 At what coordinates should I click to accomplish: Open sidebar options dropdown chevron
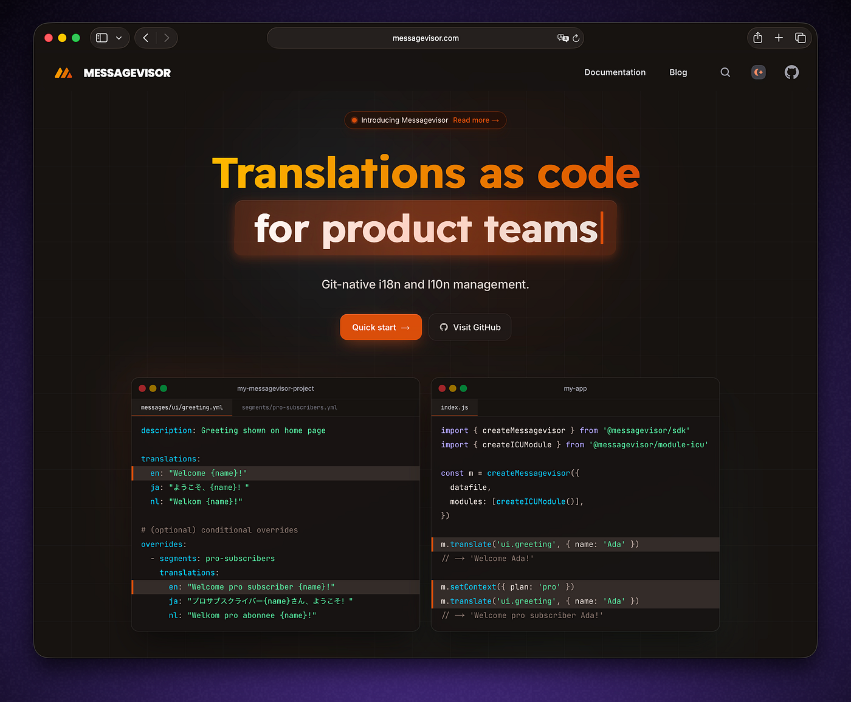[x=119, y=38]
